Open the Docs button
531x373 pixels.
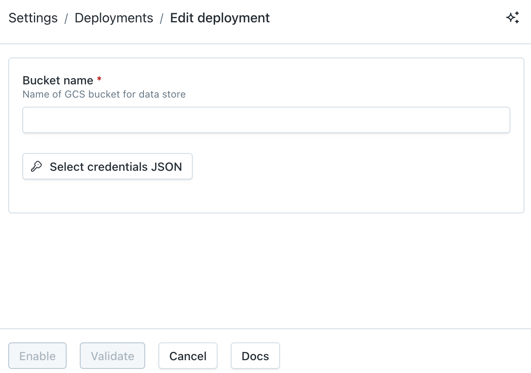[x=255, y=356]
